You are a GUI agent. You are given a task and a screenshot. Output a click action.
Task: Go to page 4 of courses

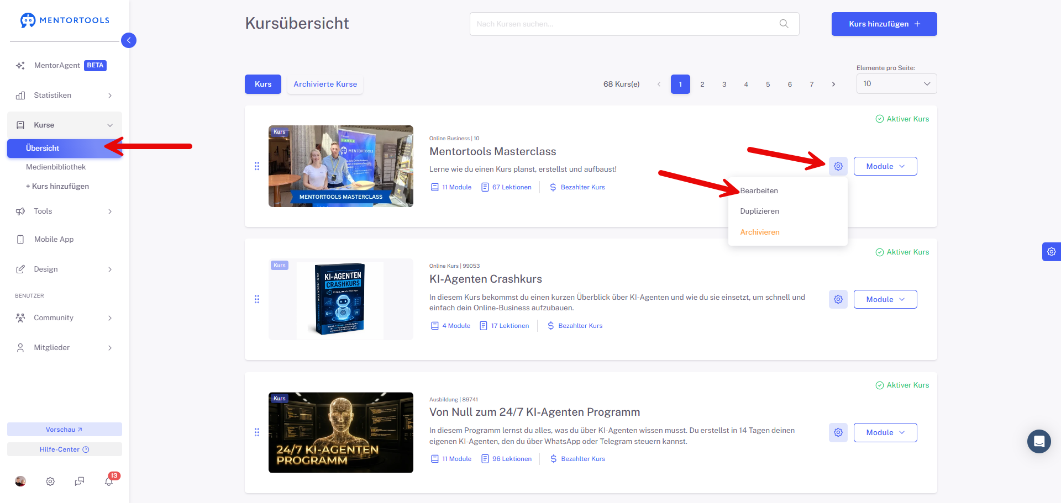(x=746, y=84)
